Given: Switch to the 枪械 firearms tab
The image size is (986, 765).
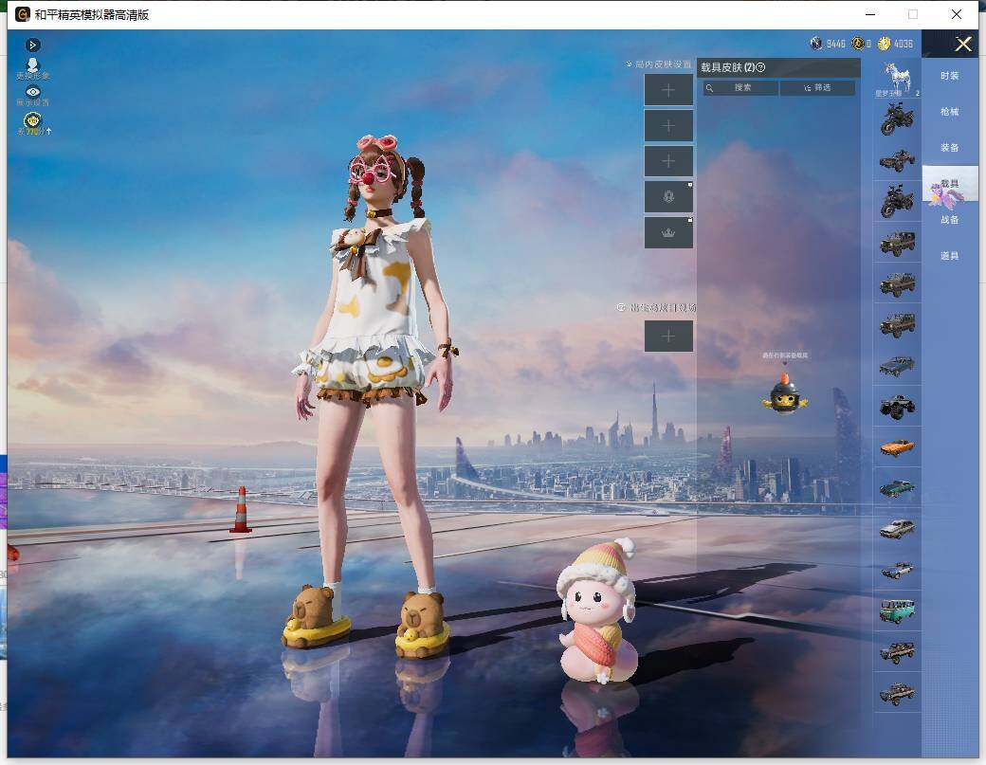Looking at the screenshot, I should (950, 111).
